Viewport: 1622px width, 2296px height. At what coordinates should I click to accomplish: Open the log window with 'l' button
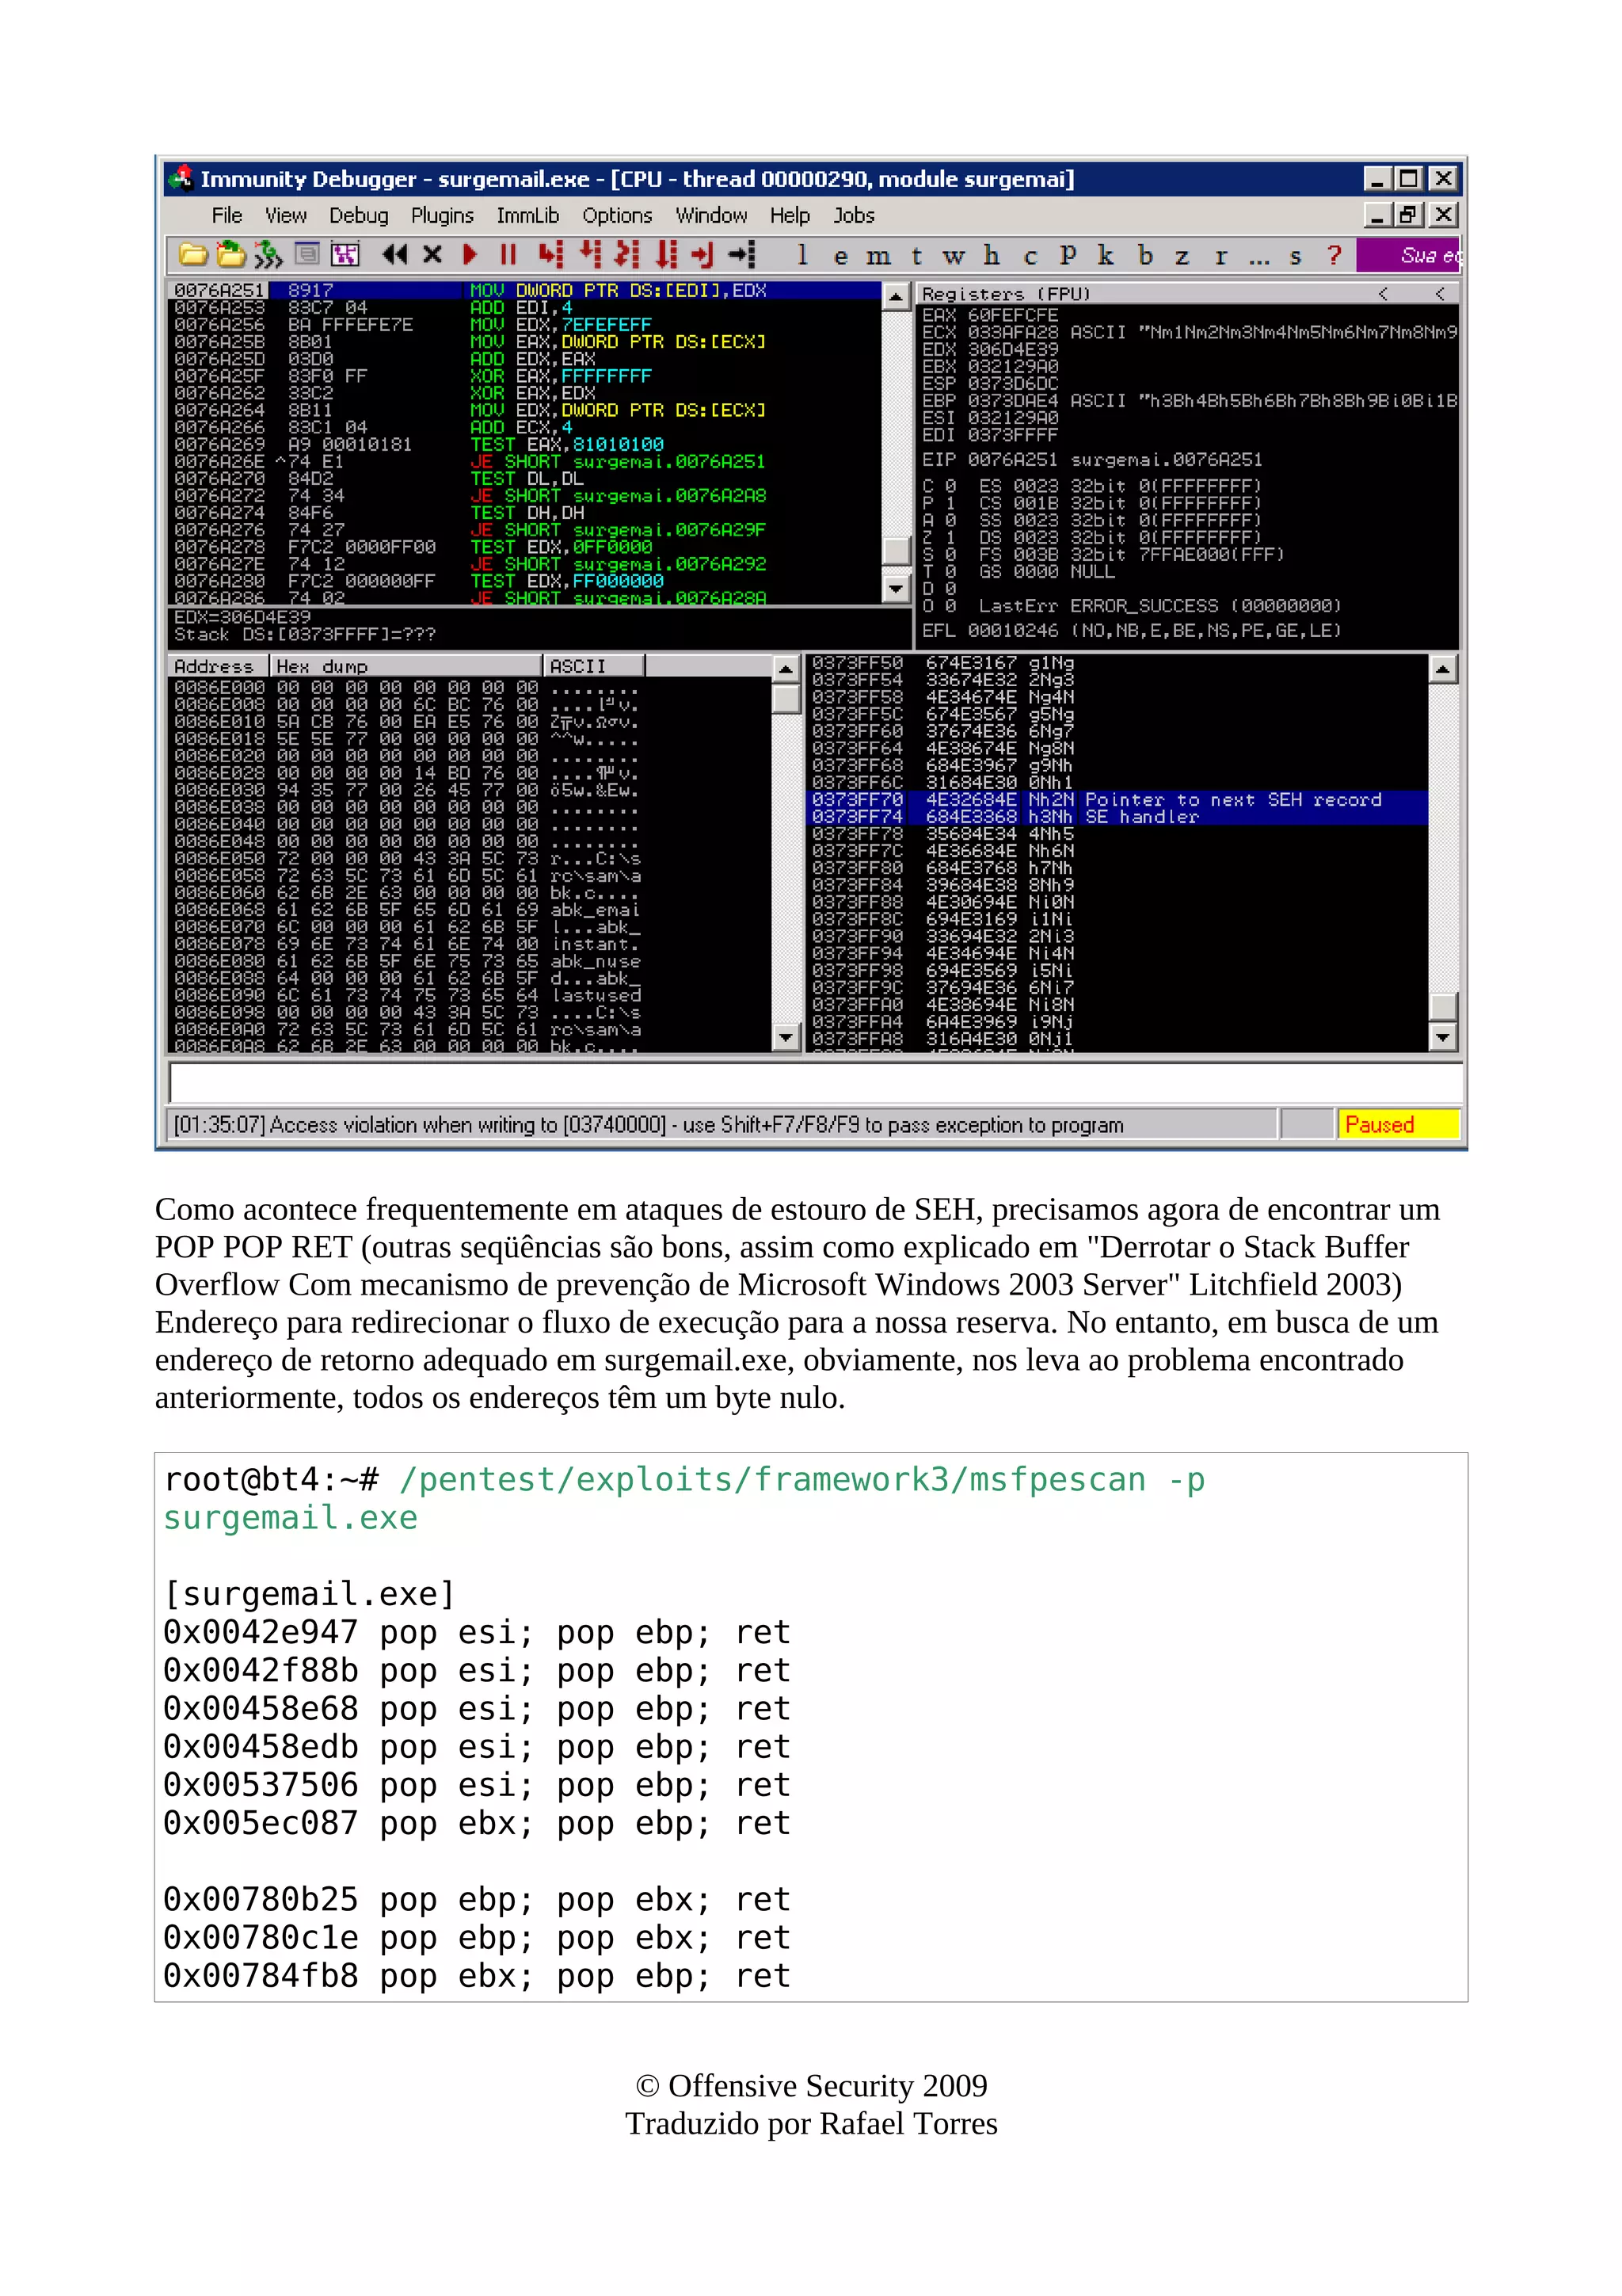coord(802,255)
